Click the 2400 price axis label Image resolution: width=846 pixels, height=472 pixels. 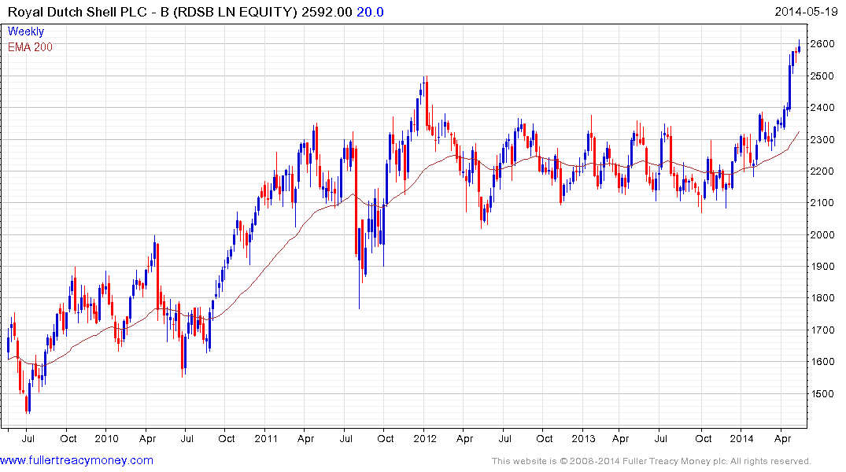coord(822,107)
